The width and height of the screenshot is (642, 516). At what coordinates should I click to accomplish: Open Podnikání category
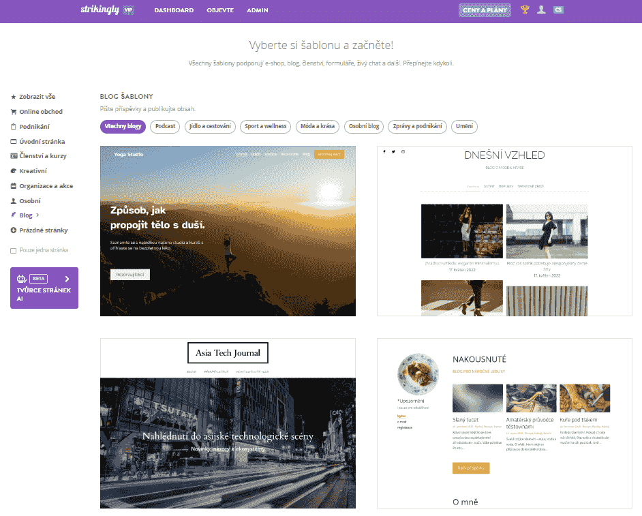pyautogui.click(x=34, y=127)
